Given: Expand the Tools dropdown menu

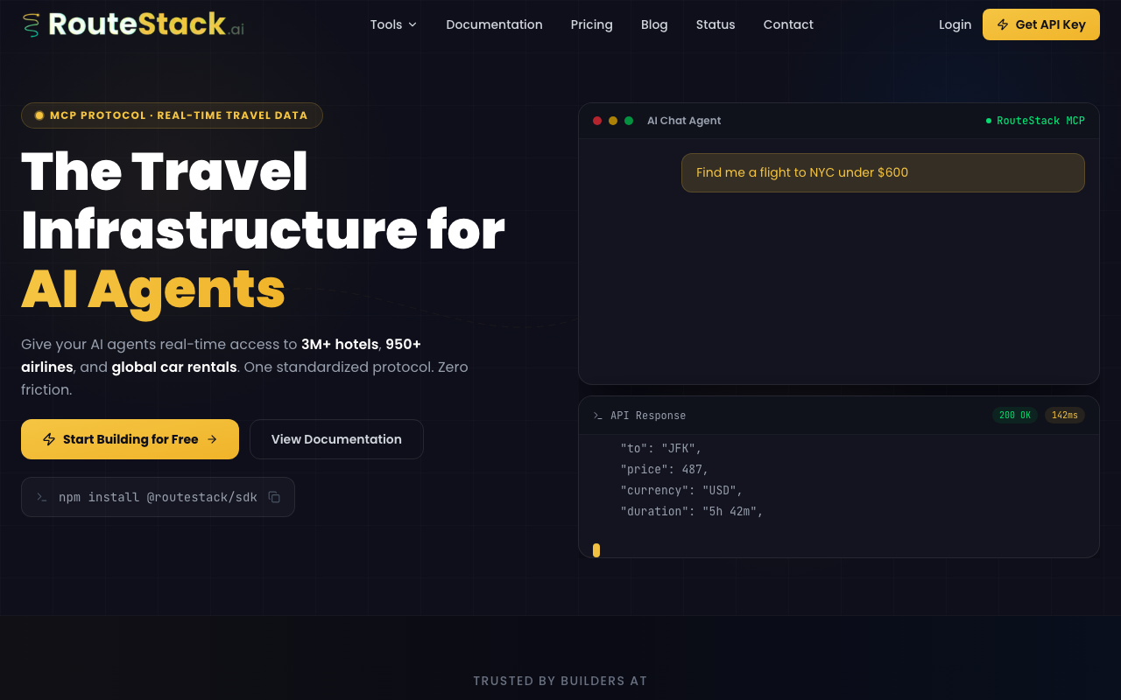Looking at the screenshot, I should [x=393, y=24].
